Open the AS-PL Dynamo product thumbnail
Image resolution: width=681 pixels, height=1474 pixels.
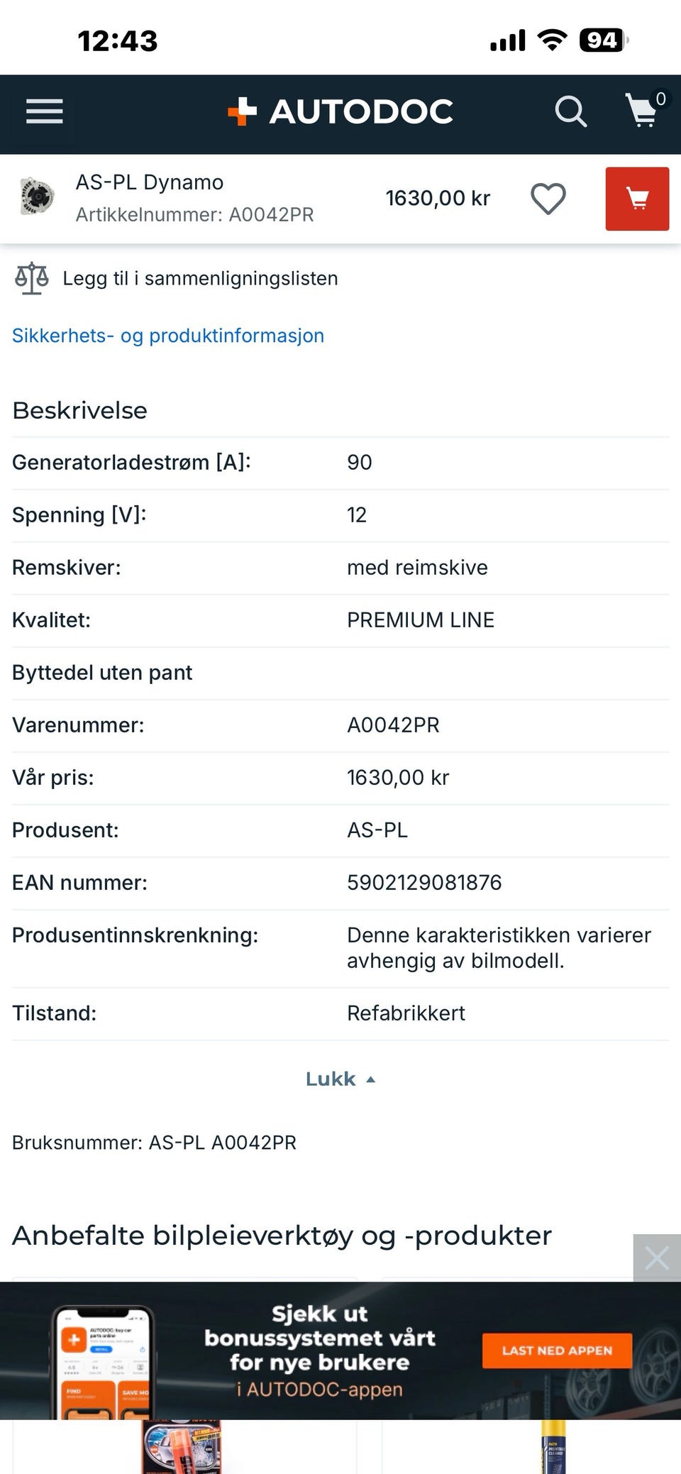37,197
